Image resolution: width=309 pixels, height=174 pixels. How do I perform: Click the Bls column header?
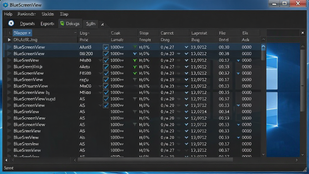(x=250, y=33)
